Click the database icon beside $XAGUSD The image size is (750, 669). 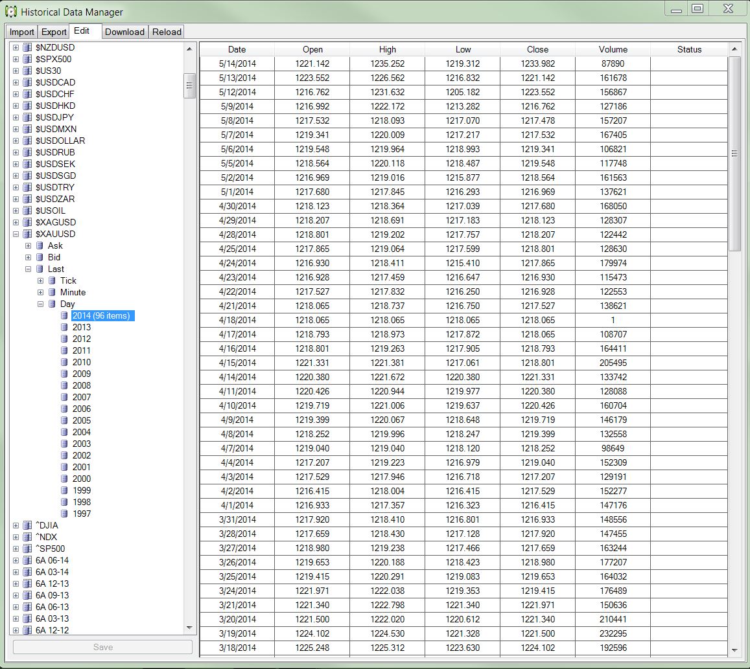point(28,222)
